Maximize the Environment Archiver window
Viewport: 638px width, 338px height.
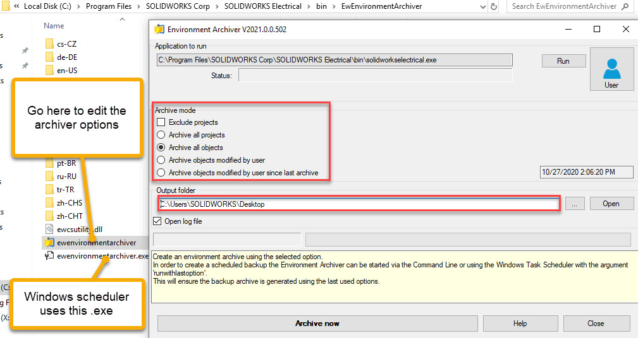pos(597,29)
